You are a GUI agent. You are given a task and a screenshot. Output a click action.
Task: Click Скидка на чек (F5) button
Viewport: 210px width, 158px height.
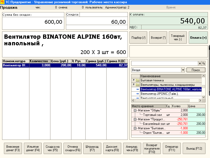coord(52,149)
